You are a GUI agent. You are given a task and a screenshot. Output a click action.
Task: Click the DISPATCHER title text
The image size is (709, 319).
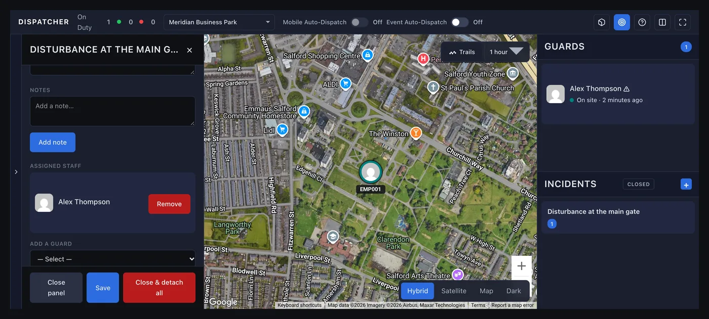tap(44, 22)
